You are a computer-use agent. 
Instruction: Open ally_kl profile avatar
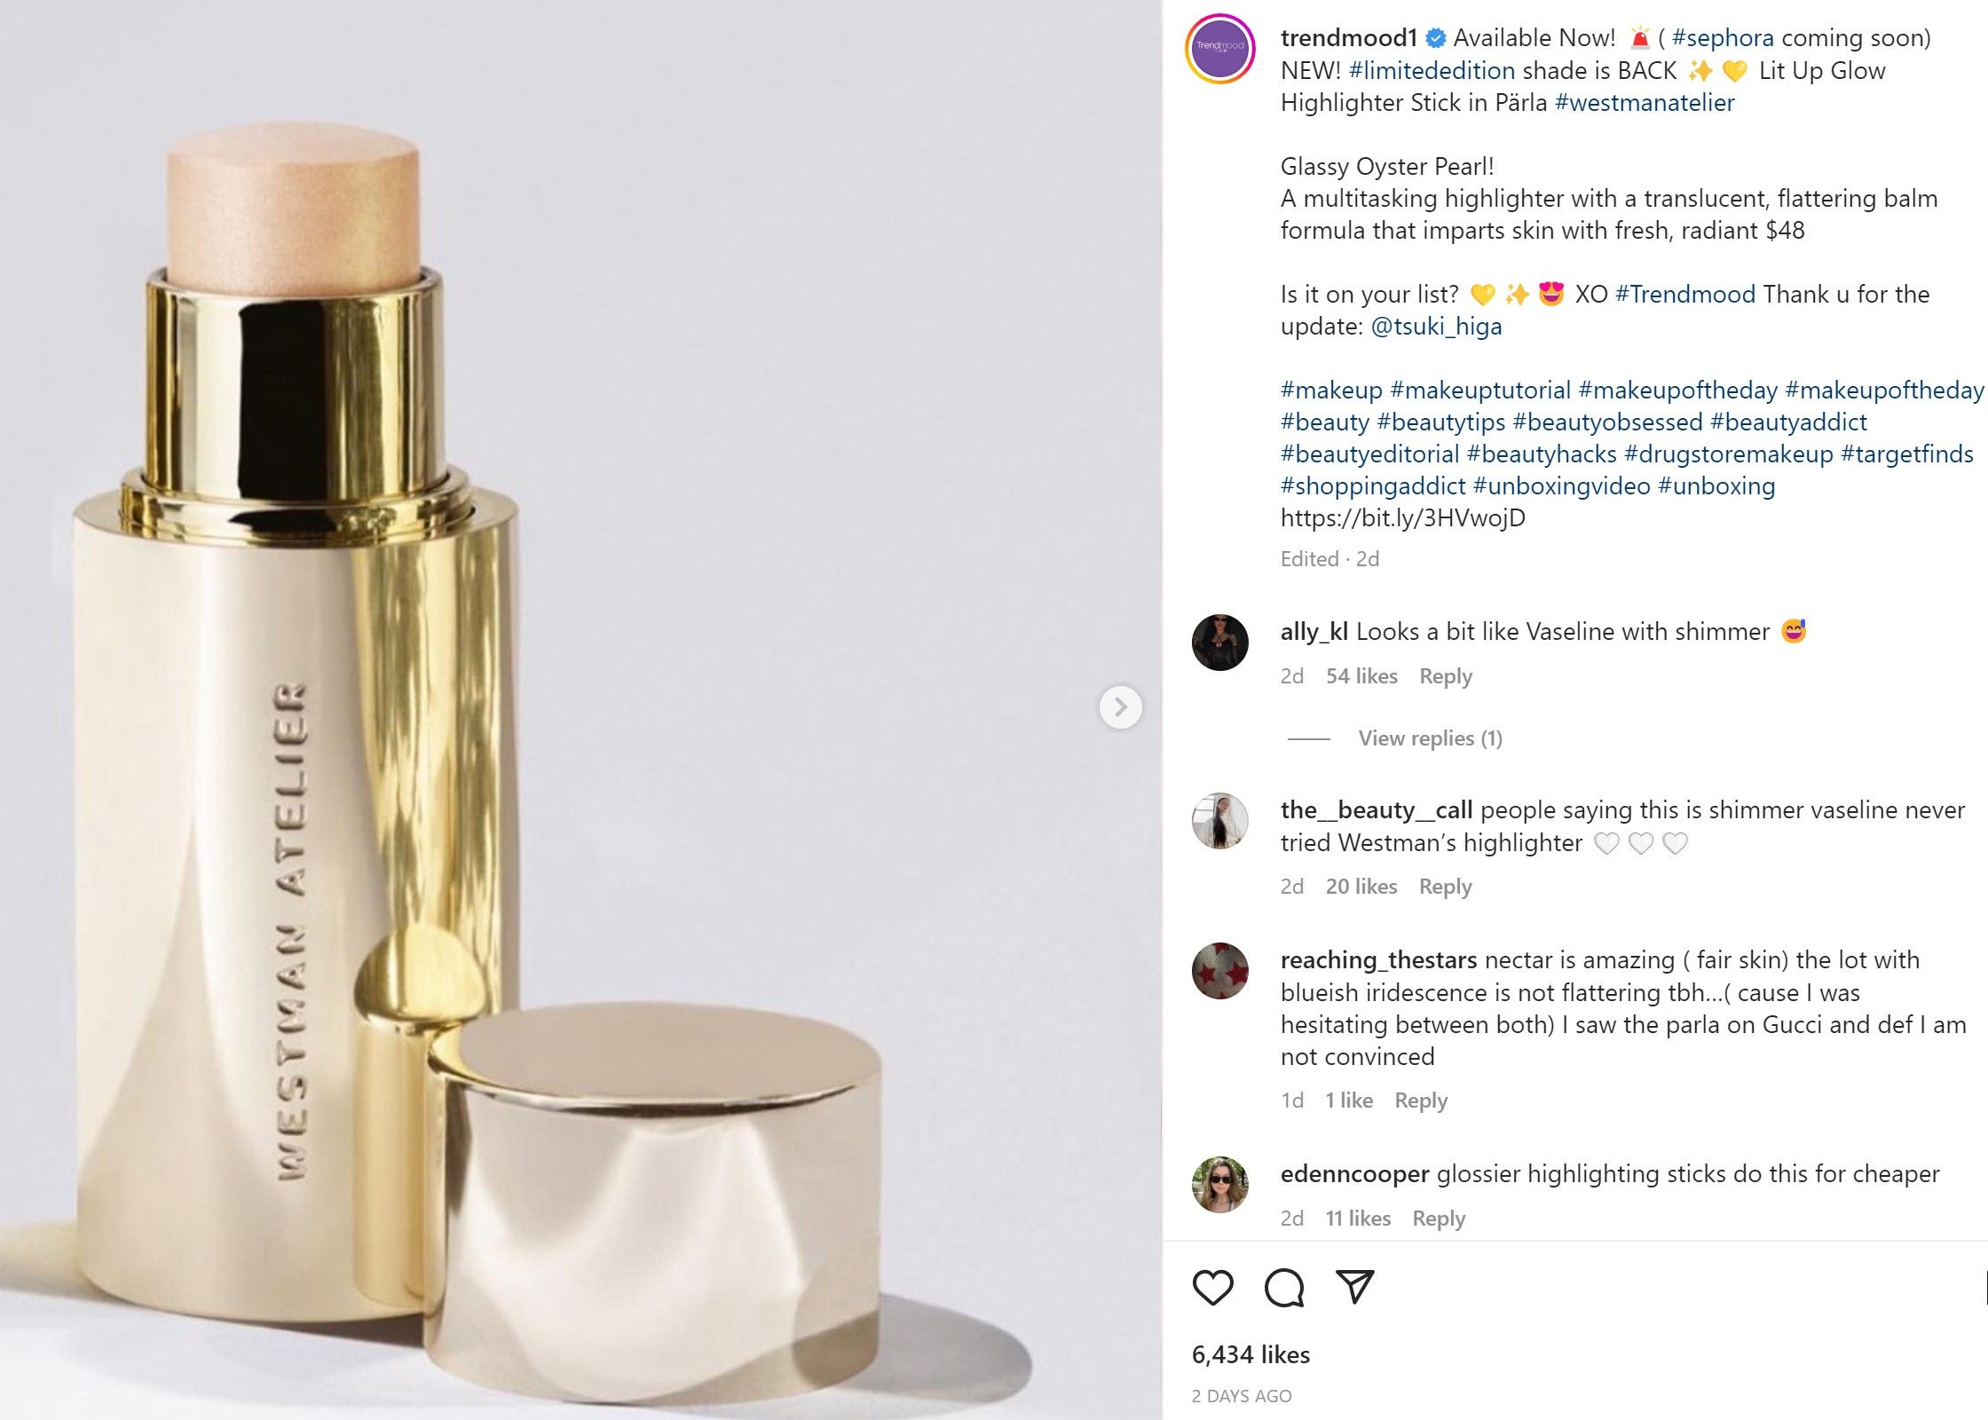tap(1220, 642)
